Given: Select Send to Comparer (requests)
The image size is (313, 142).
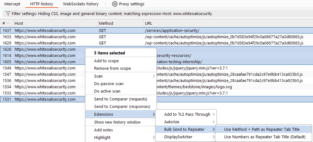Looking at the screenshot, I should [x=121, y=99].
